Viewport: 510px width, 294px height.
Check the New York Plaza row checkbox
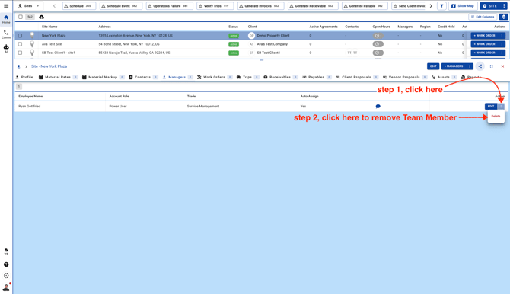20,36
